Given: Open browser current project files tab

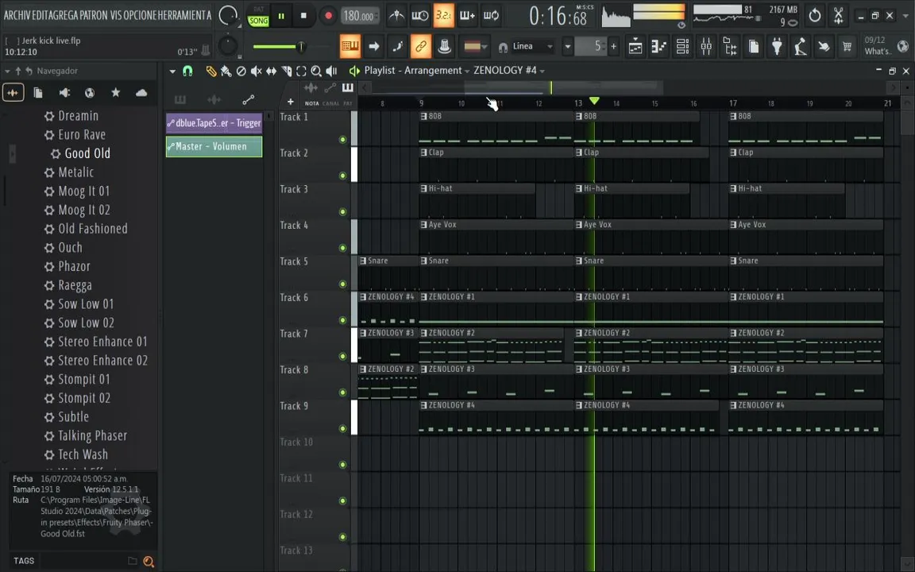Looking at the screenshot, I should click(x=38, y=93).
